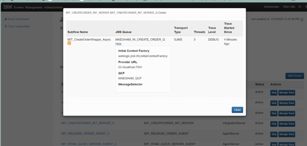Viewport: 307px width, 146px height.
Task: Click the IBM logo in the header
Action: pyautogui.click(x=8, y=7)
